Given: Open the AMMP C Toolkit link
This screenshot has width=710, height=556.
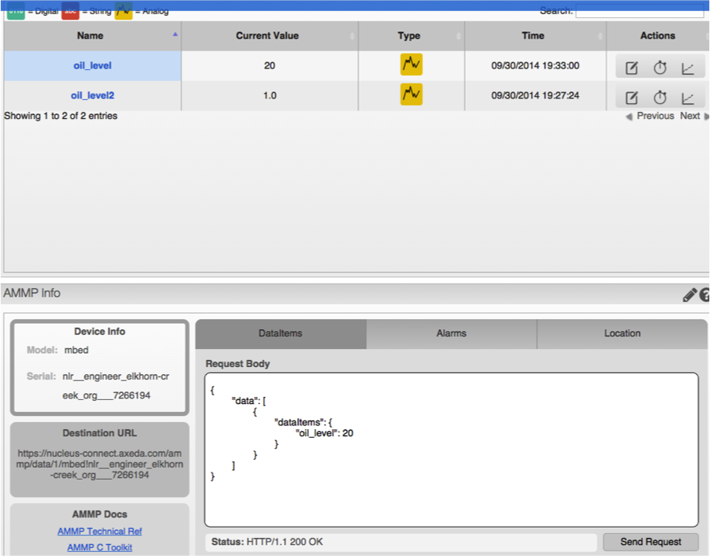Looking at the screenshot, I should 99,547.
